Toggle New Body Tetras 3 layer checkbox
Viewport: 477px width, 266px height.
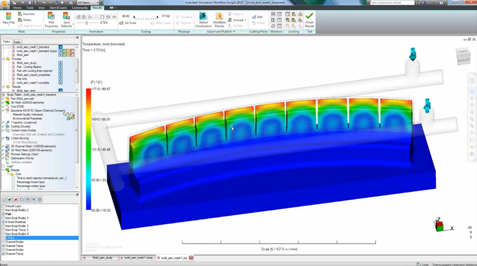coord(4,230)
